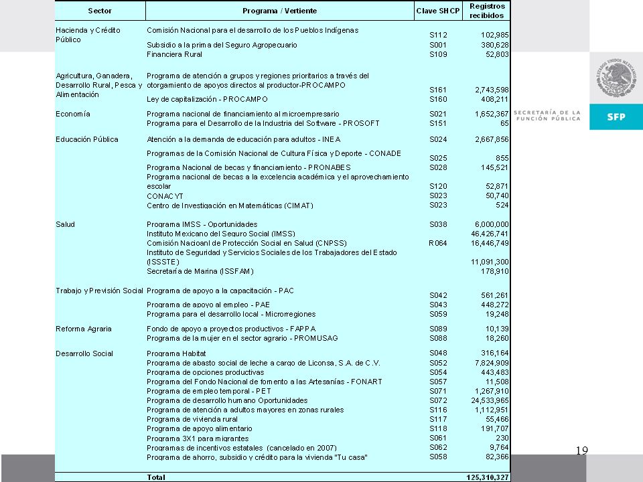Click the Microrregiones local development row

click(x=231, y=314)
